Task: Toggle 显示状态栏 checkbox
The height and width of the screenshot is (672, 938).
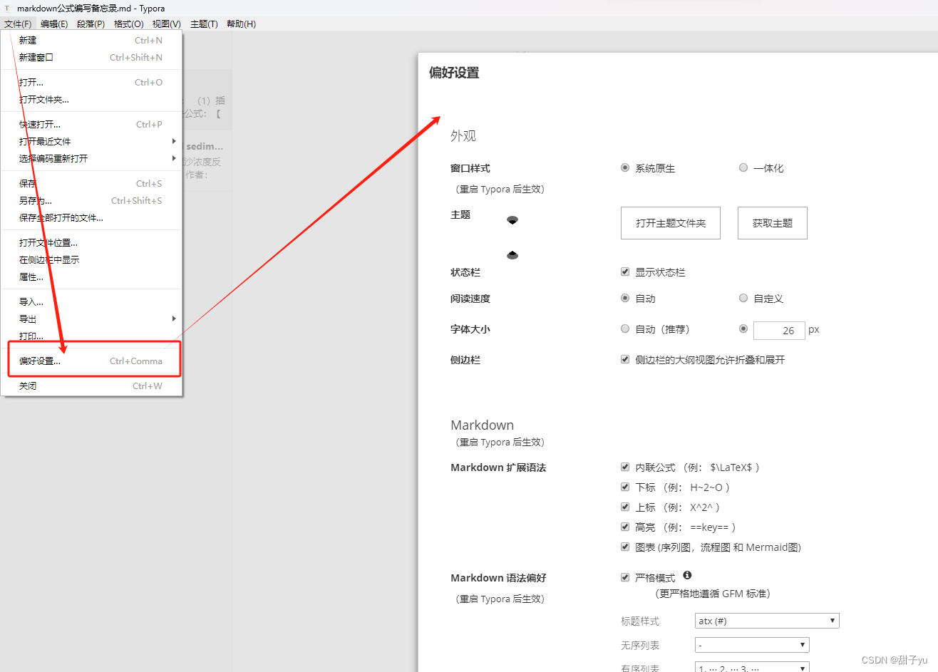Action: click(x=625, y=272)
